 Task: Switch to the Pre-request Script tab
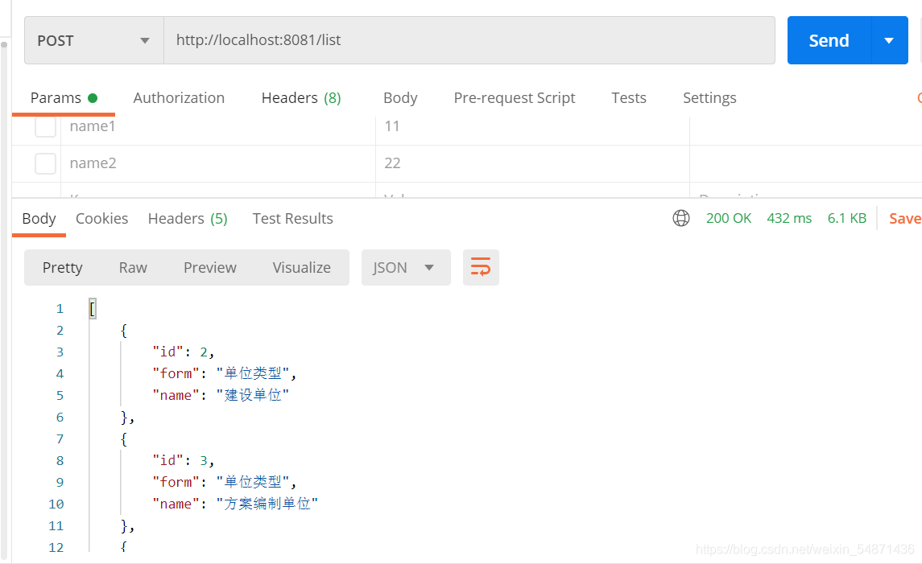[x=515, y=97]
